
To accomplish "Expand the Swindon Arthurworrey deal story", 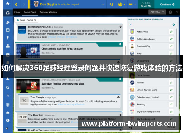I will [x=120, y=79].
